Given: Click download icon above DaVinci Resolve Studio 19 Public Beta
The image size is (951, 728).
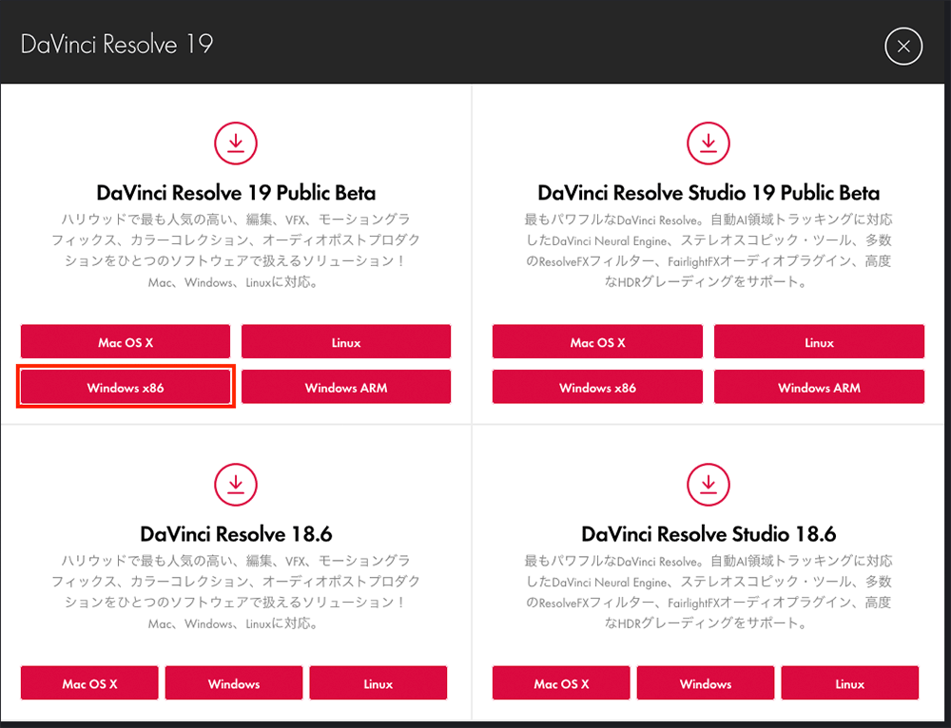Looking at the screenshot, I should (x=708, y=144).
